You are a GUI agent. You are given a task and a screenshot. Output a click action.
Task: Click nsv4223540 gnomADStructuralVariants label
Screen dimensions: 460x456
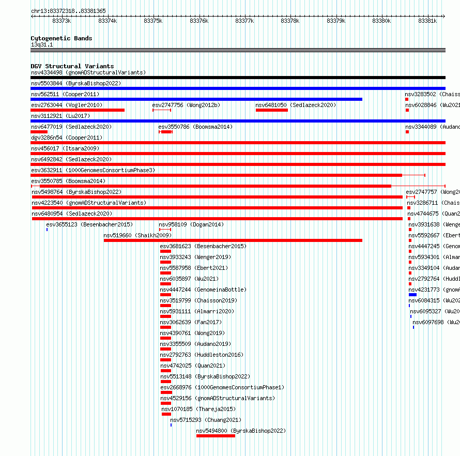[x=89, y=203]
